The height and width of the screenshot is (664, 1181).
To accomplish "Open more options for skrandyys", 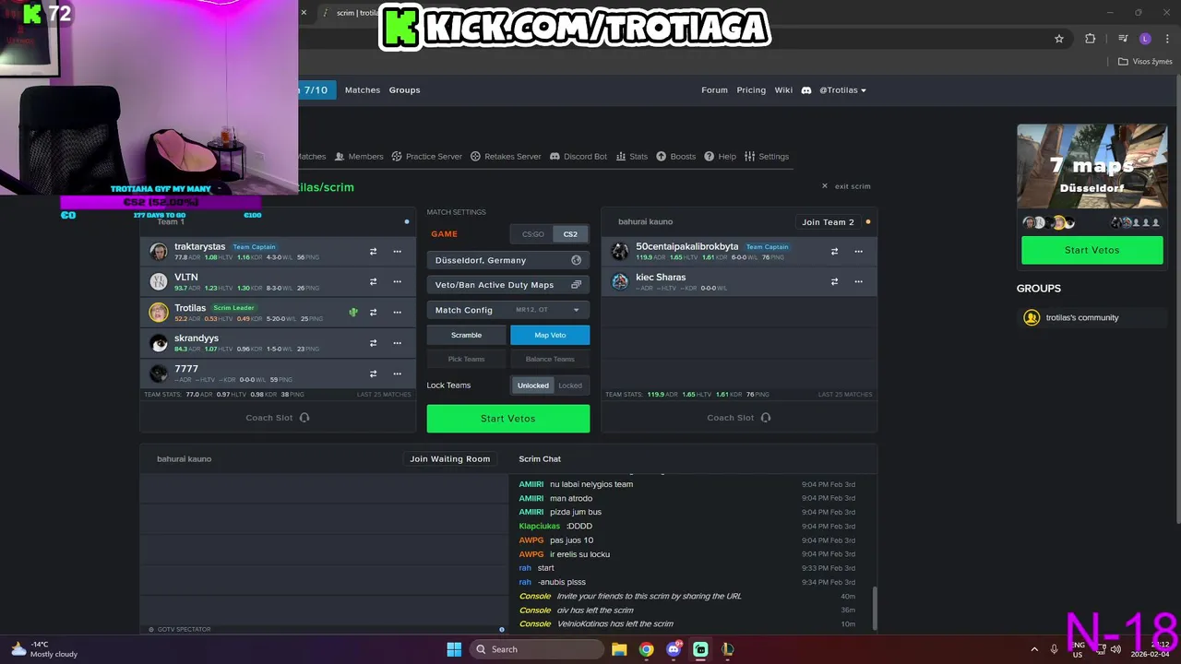I will (x=397, y=343).
